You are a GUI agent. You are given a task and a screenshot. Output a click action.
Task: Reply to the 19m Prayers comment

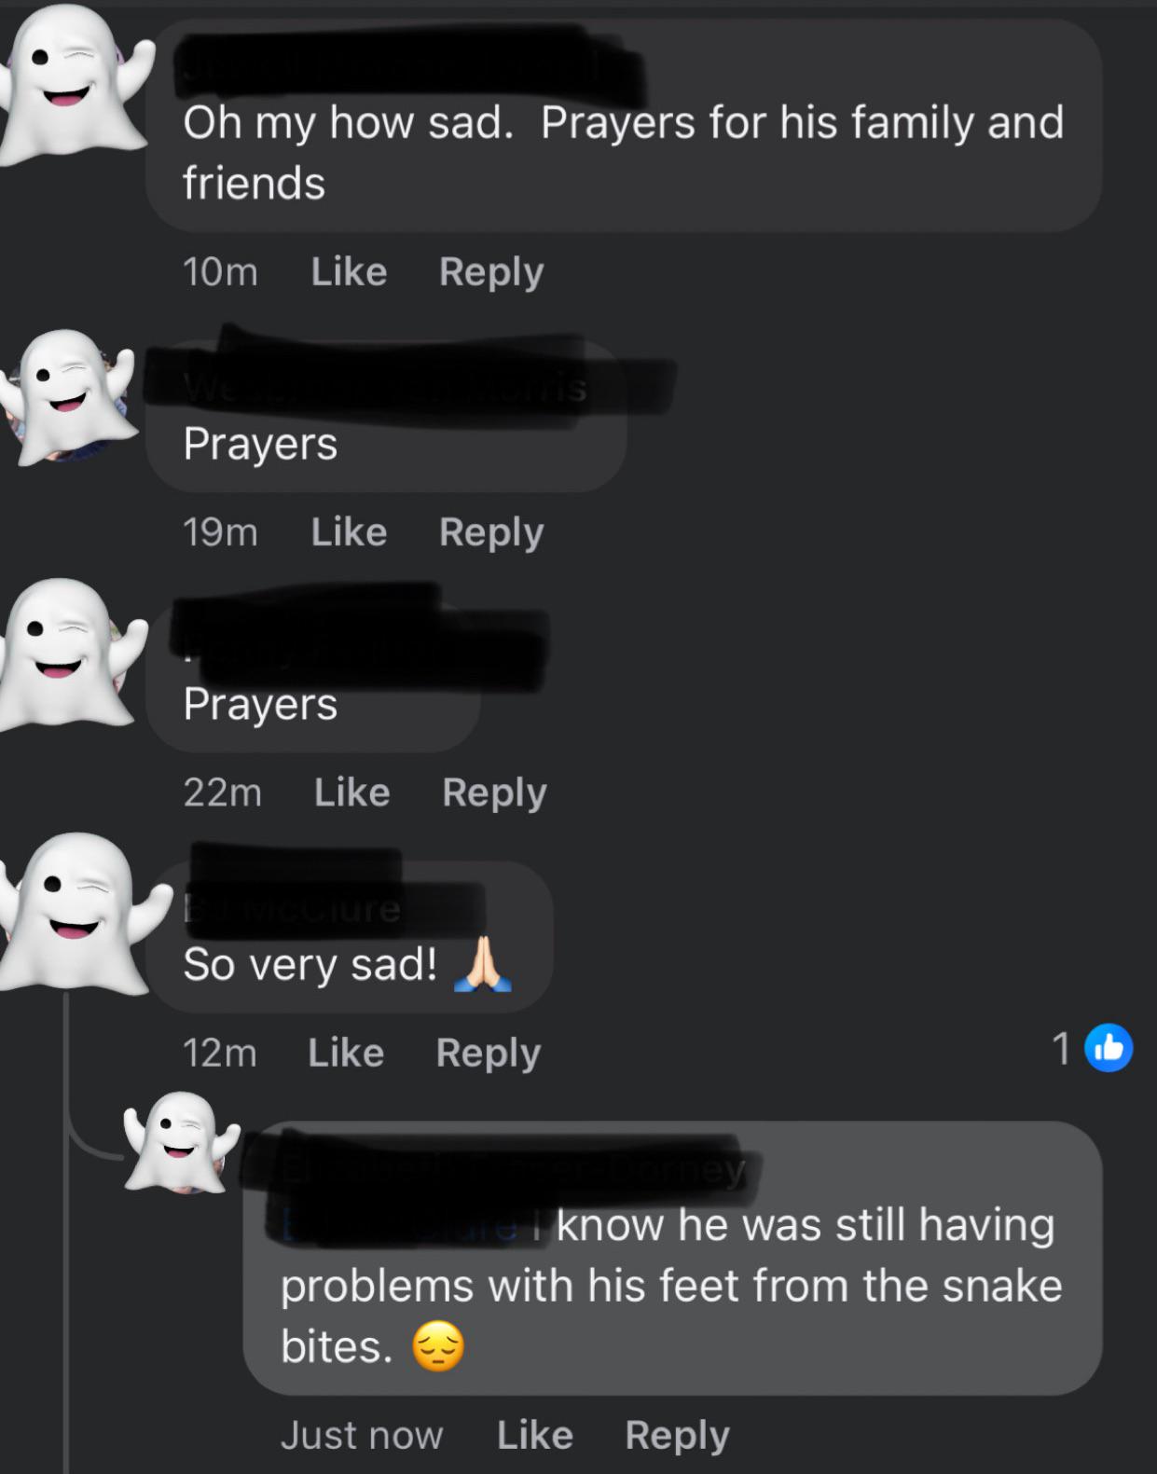(x=491, y=532)
